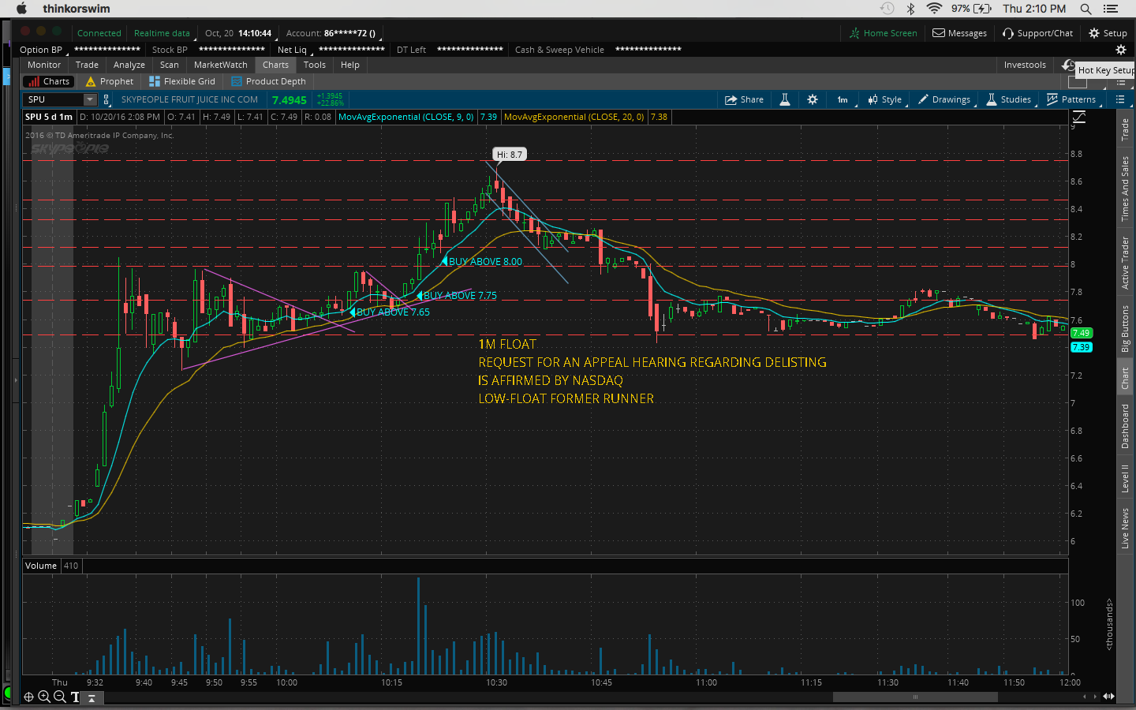Screen dimensions: 1136x710
Task: Open the 1m timeframe dropdown
Action: tap(843, 99)
